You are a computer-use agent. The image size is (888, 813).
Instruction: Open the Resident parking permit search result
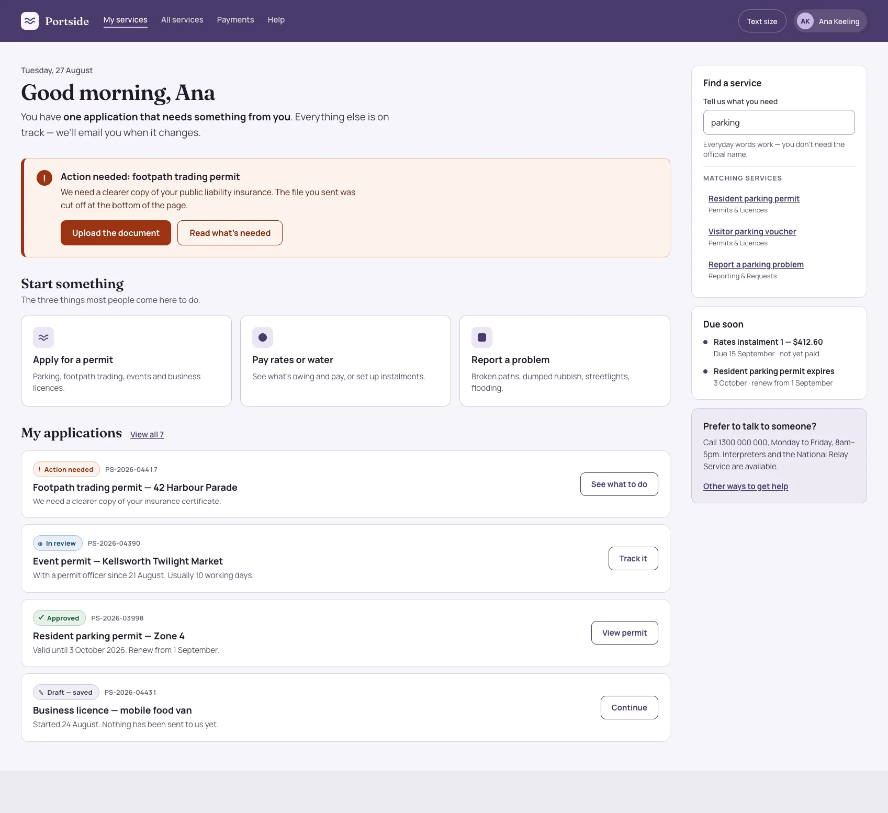(x=754, y=199)
